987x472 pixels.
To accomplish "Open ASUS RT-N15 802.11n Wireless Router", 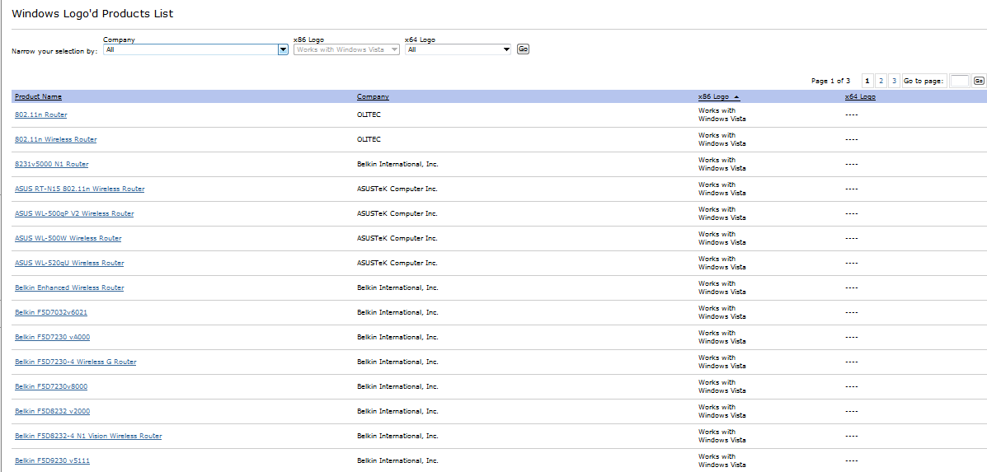I will pos(80,189).
